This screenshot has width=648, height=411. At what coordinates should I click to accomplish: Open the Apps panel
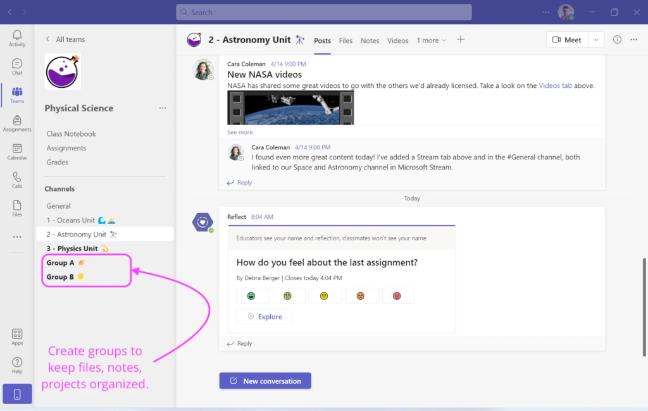click(17, 336)
